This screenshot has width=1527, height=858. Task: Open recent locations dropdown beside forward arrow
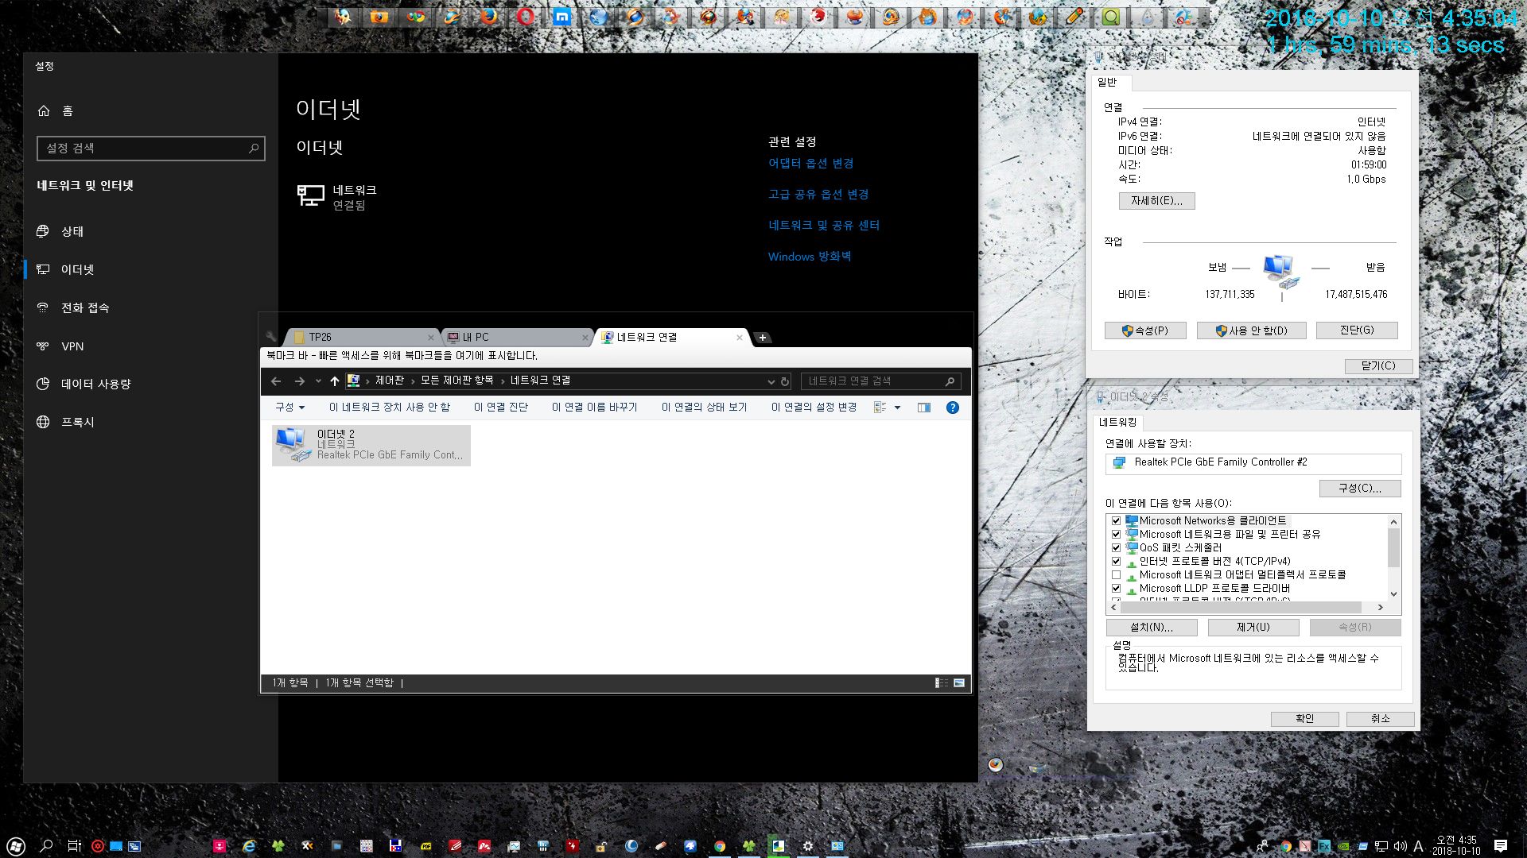coord(318,381)
